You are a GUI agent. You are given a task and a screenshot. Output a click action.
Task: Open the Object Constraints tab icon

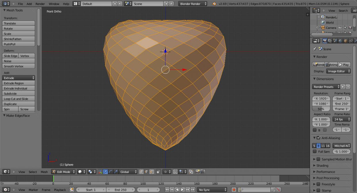tap(351, 41)
